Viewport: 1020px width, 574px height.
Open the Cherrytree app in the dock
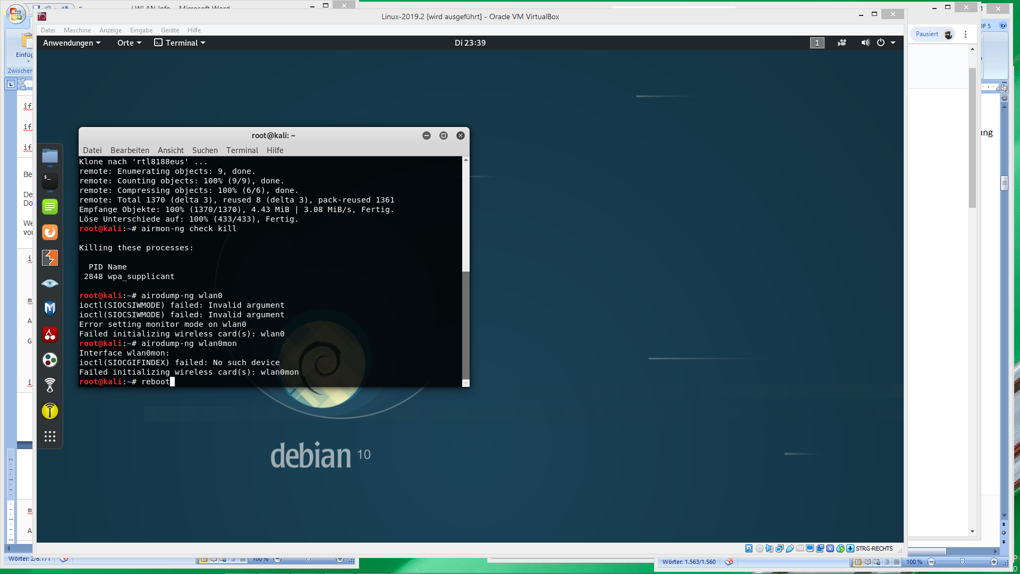(x=50, y=334)
